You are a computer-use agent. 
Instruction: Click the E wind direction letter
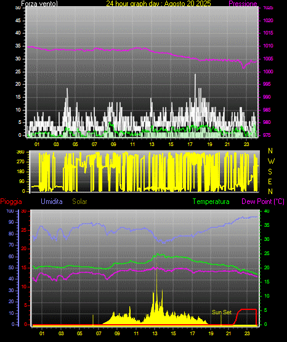[x=270, y=182]
